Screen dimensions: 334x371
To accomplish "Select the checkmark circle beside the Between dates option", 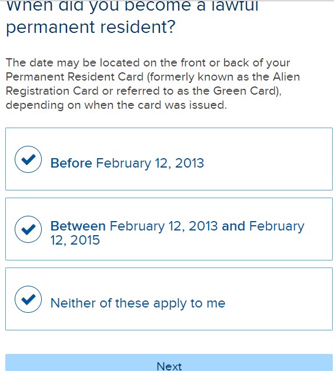I will pos(28,229).
